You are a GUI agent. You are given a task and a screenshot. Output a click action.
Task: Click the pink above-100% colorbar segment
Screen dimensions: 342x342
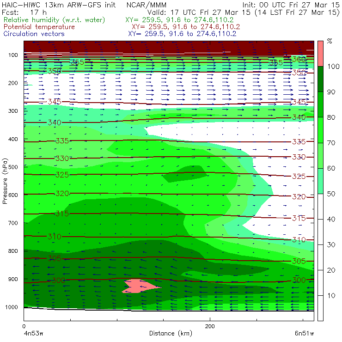pos(320,54)
